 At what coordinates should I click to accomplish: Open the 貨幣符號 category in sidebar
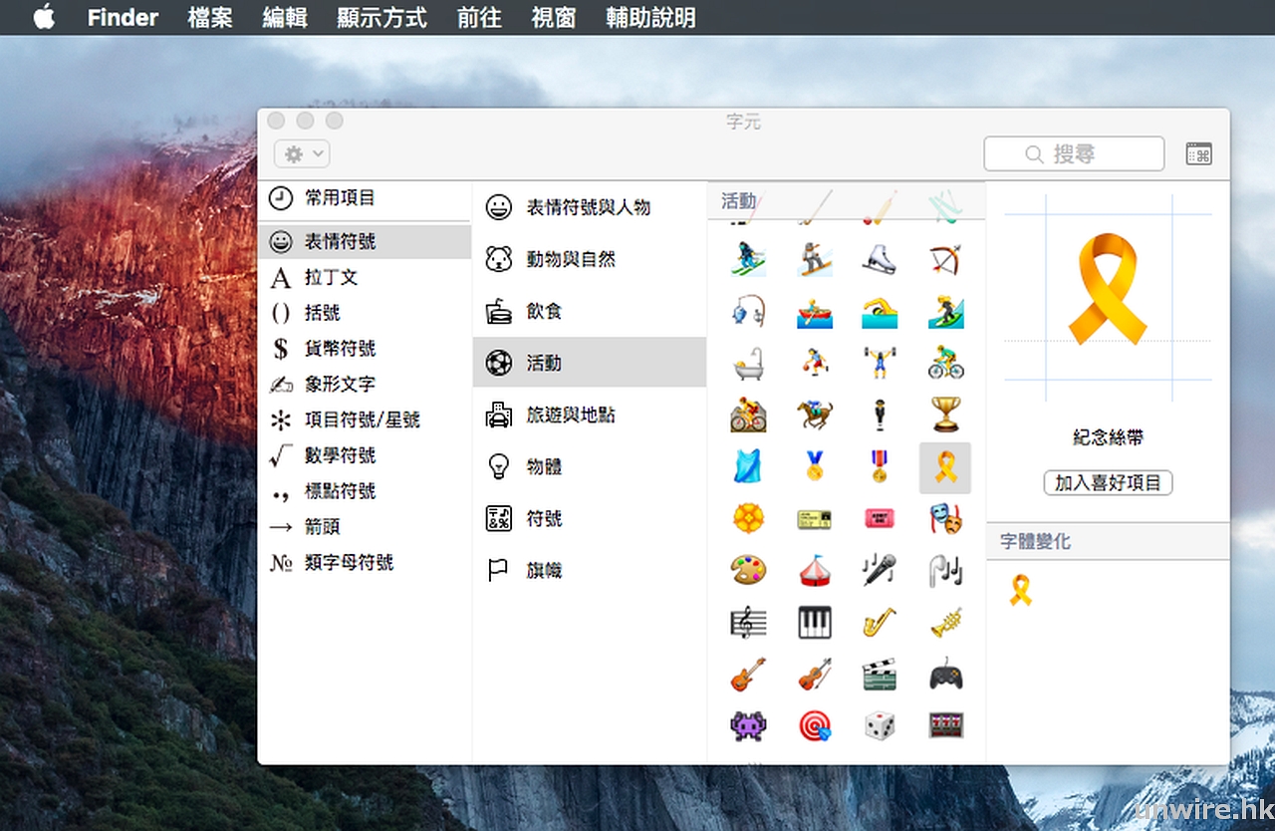pos(340,349)
